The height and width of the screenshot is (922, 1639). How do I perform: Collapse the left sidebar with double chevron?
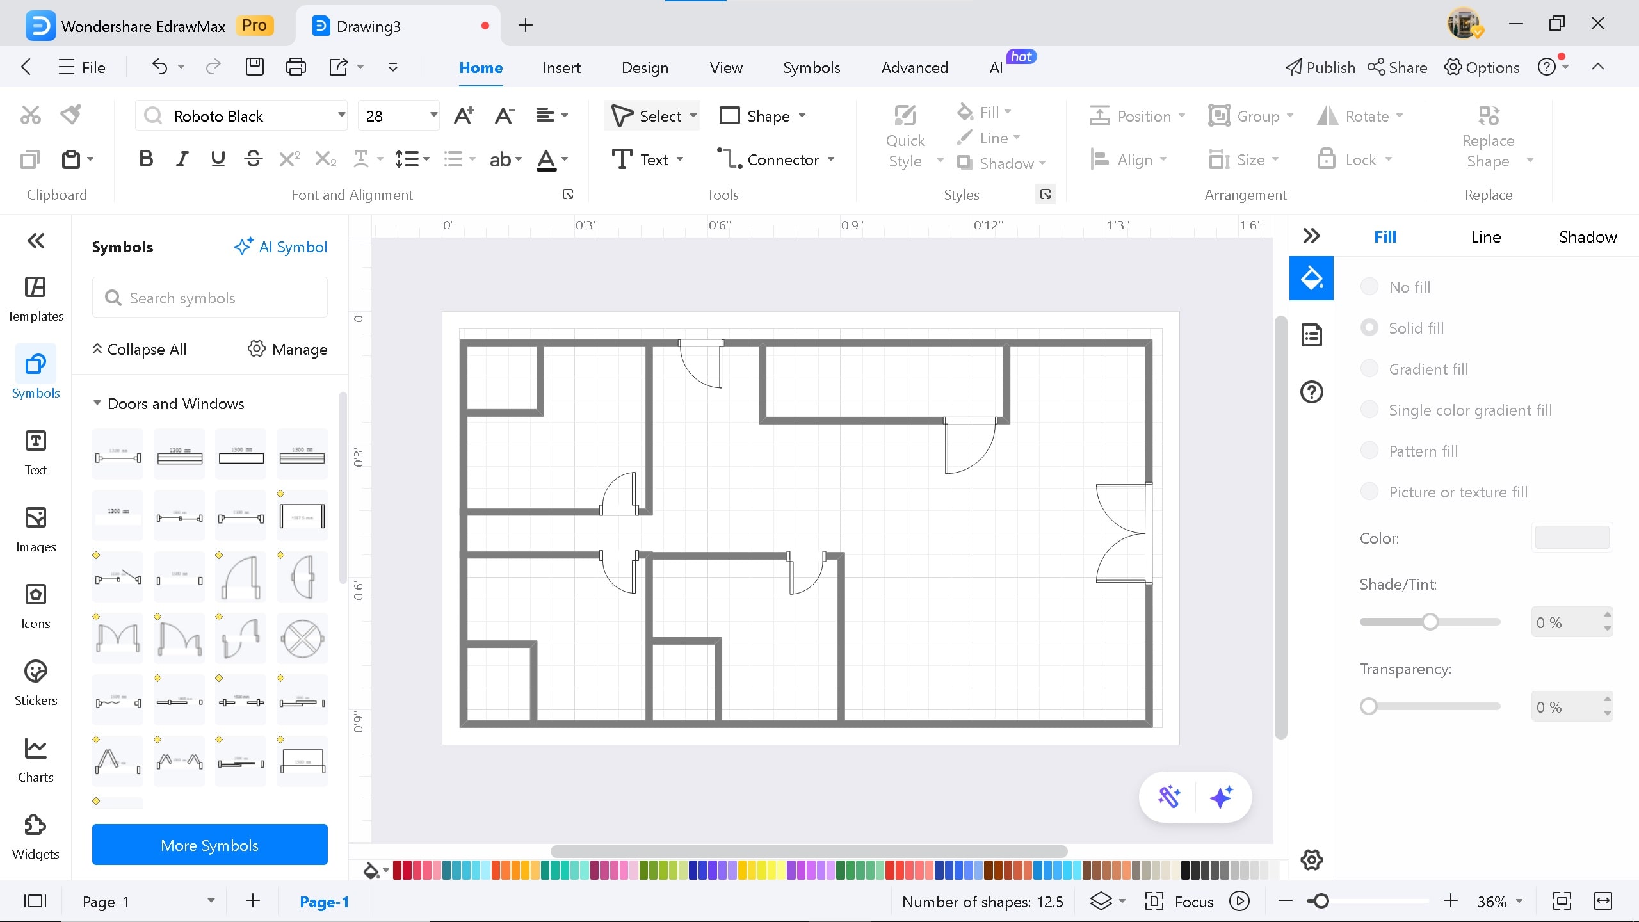coord(36,241)
